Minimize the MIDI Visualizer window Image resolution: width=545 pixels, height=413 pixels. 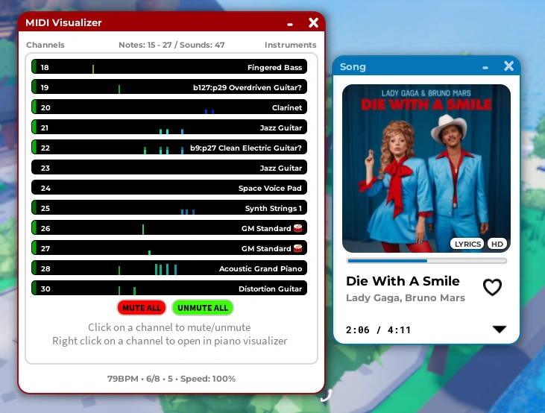pos(290,24)
